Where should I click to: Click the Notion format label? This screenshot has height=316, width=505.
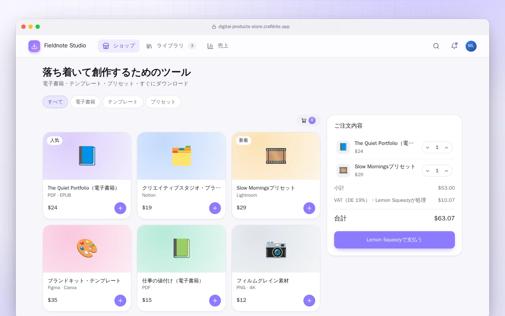(x=149, y=195)
